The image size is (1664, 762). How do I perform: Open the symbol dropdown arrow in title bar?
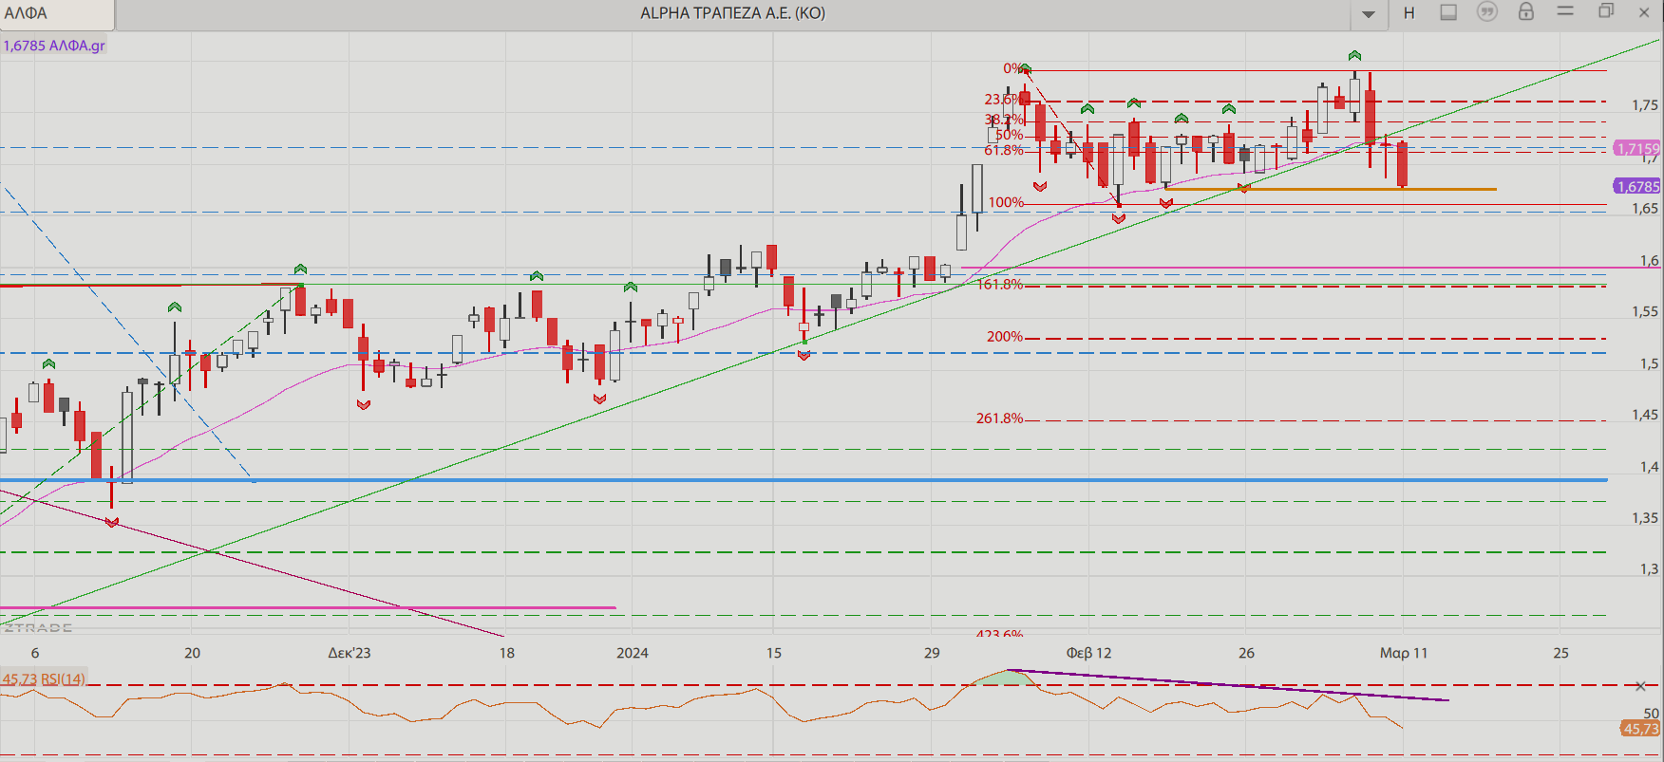1369,14
